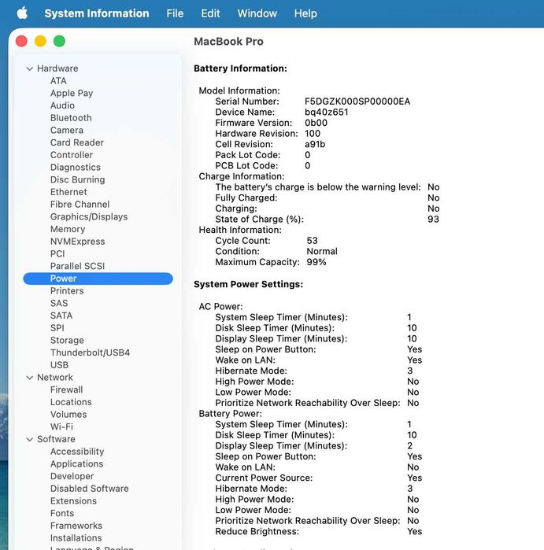This screenshot has height=550, width=544.
Task: Click the yellow minimize window button
Action: (x=40, y=41)
